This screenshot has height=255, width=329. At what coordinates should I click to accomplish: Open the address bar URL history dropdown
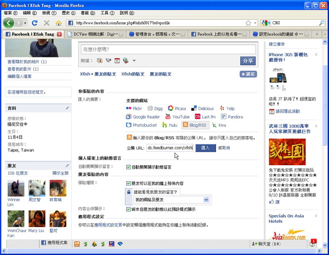coord(255,23)
